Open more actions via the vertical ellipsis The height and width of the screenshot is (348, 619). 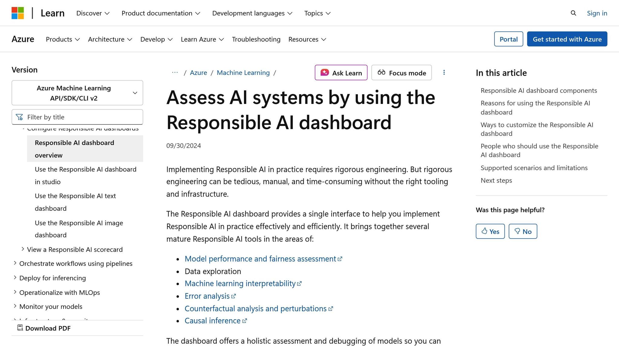444,72
